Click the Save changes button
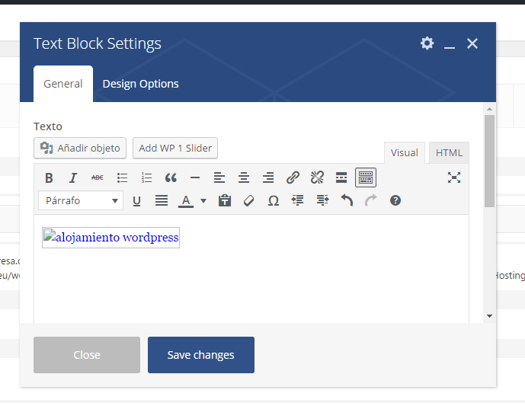The image size is (525, 406). 201,355
